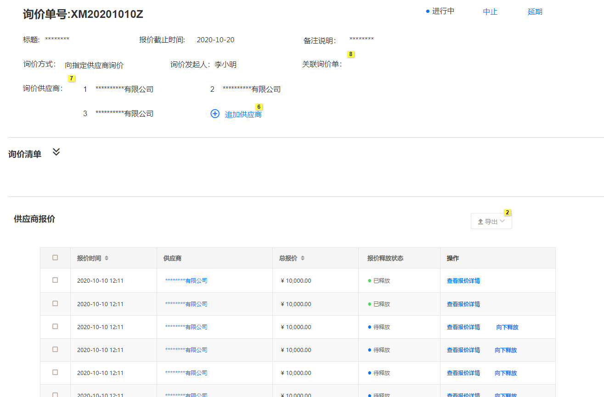Click the 进行中 status indicator

(440, 11)
